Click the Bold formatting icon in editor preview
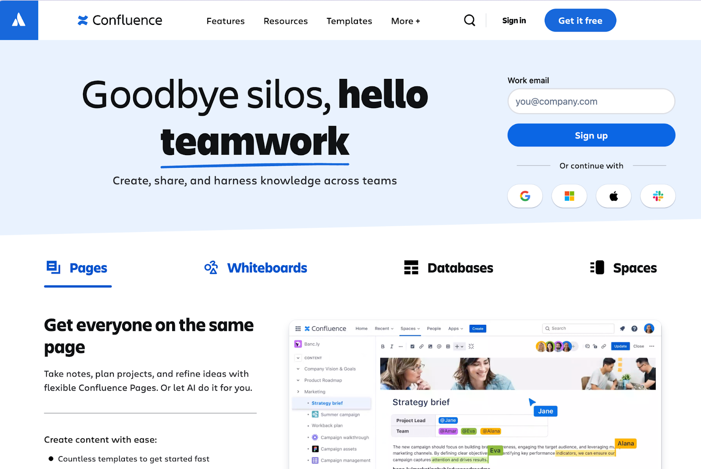 click(382, 346)
